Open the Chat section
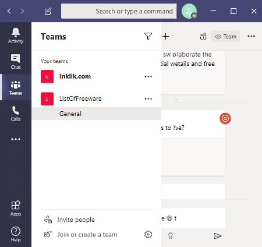262x247 pixels. 16,61
